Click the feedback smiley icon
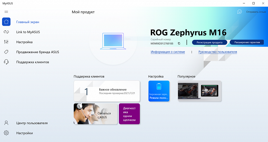This screenshot has height=142, width=268. (x=239, y=12)
